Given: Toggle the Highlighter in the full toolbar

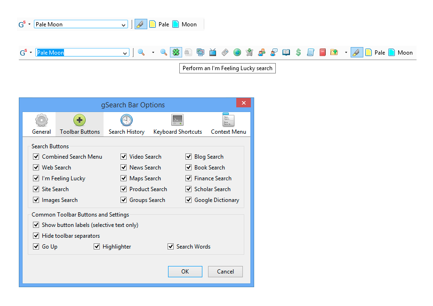Looking at the screenshot, I should 356,52.
